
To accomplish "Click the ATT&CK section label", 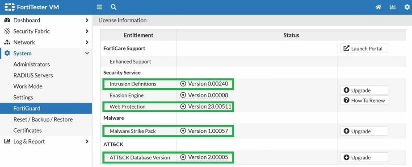I will click(113, 144).
